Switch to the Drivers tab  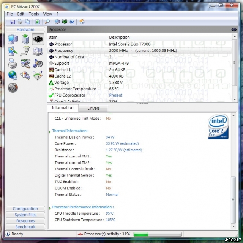[x=93, y=108]
